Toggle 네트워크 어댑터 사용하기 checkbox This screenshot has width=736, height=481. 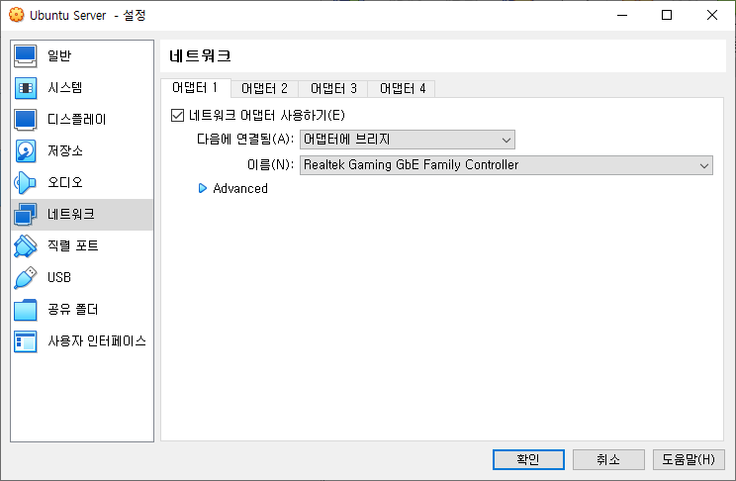tap(177, 115)
